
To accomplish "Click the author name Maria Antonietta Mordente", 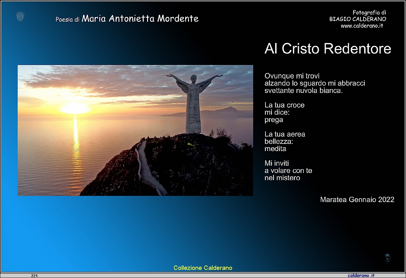I will pyautogui.click(x=140, y=18).
